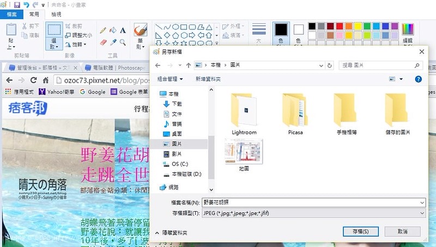The width and height of the screenshot is (436, 247).
Task: Click the save icon in Paint's title bar
Action: click(17, 5)
